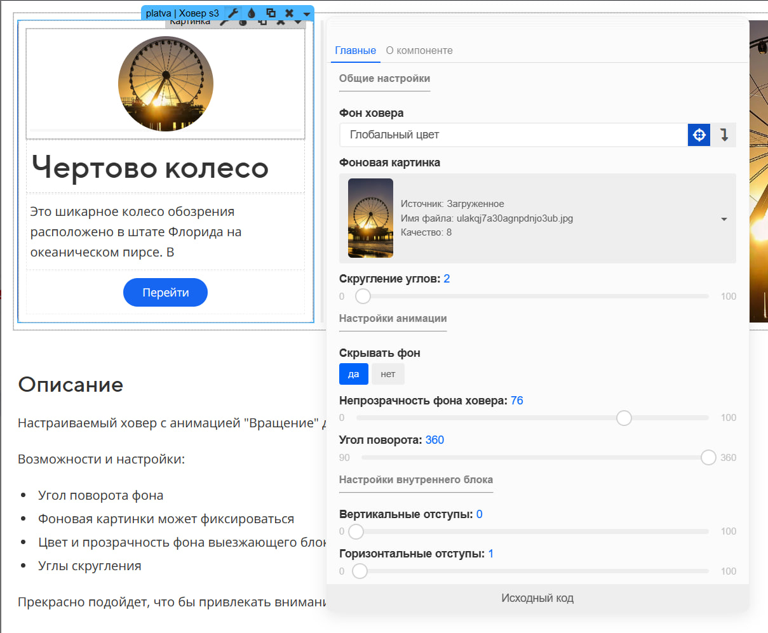Select 'нет' for Скрывать фон
The height and width of the screenshot is (633, 768).
click(388, 374)
